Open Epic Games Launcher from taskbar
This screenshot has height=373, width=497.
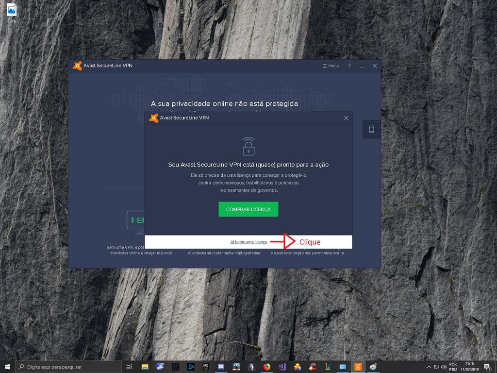coord(206,367)
